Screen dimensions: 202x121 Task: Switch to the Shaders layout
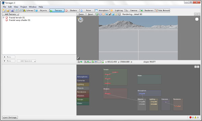click(x=72, y=10)
